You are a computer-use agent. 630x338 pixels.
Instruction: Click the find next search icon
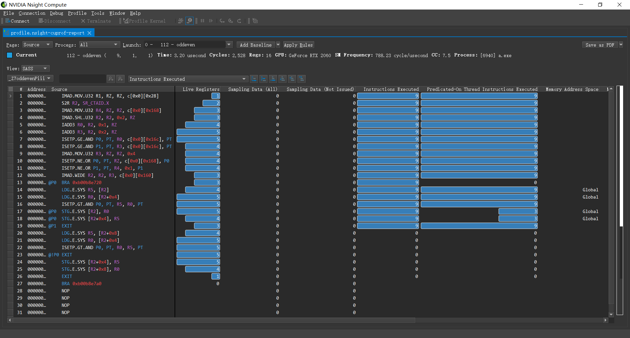(111, 79)
